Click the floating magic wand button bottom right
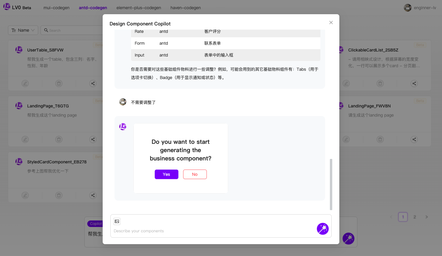This screenshot has width=442, height=256. point(349,239)
